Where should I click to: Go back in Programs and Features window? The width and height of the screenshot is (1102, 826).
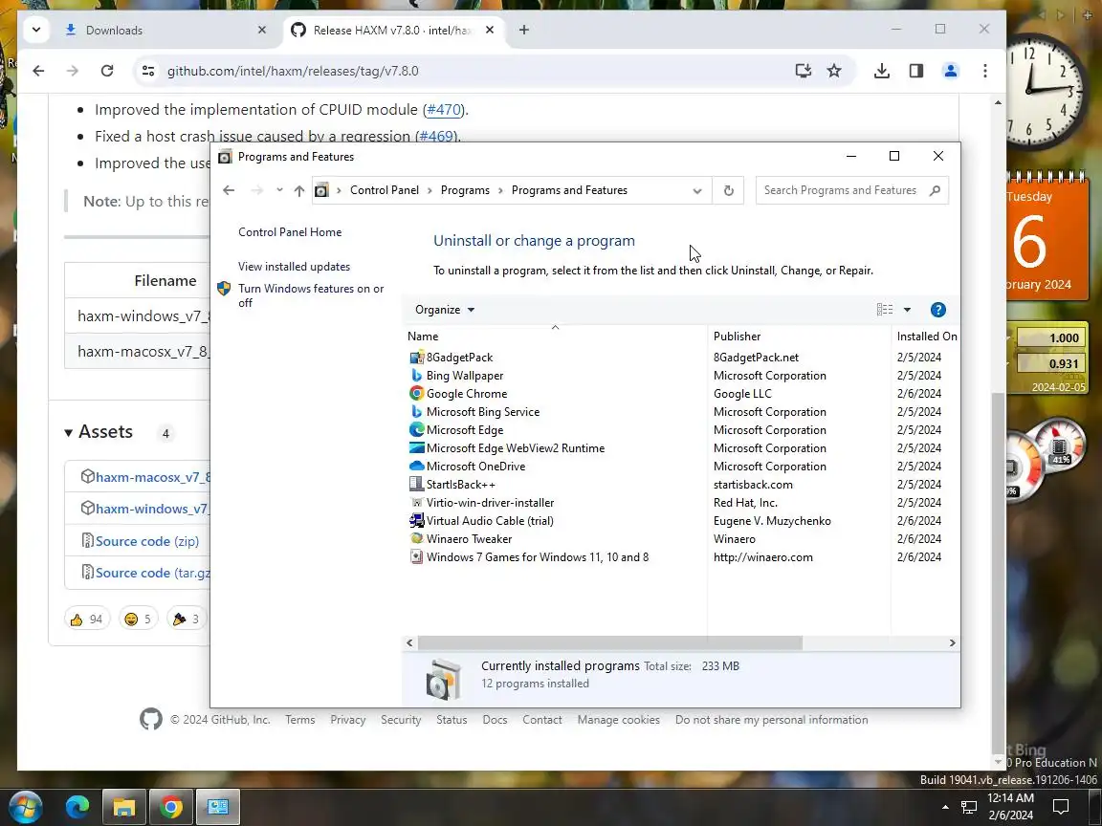click(x=229, y=190)
